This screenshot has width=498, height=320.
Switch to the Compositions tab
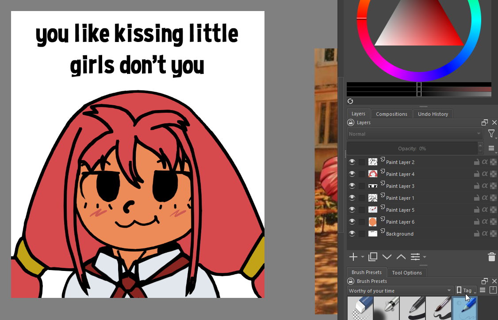click(x=391, y=114)
